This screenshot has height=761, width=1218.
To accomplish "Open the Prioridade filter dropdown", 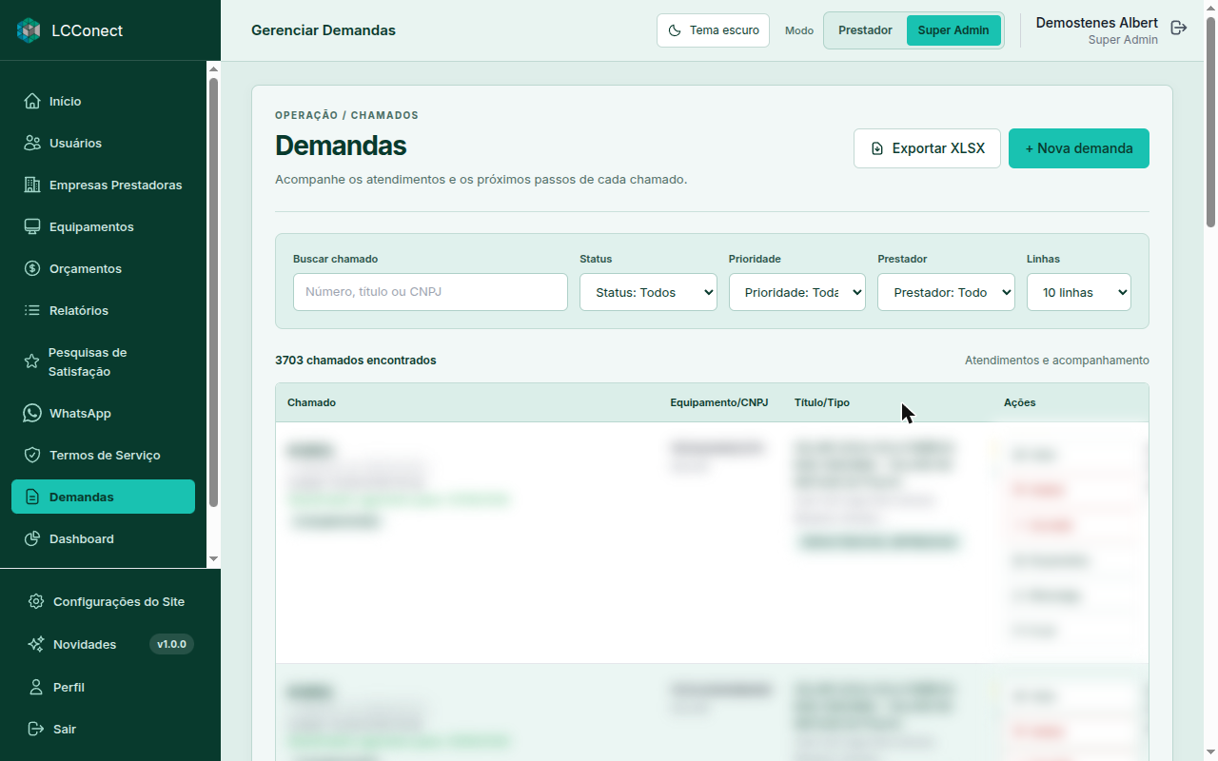I will 797,292.
